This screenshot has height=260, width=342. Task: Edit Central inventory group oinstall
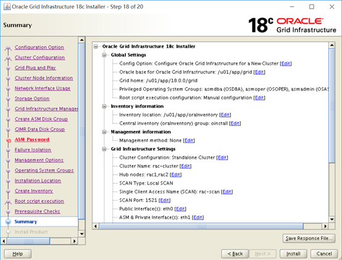pos(235,124)
